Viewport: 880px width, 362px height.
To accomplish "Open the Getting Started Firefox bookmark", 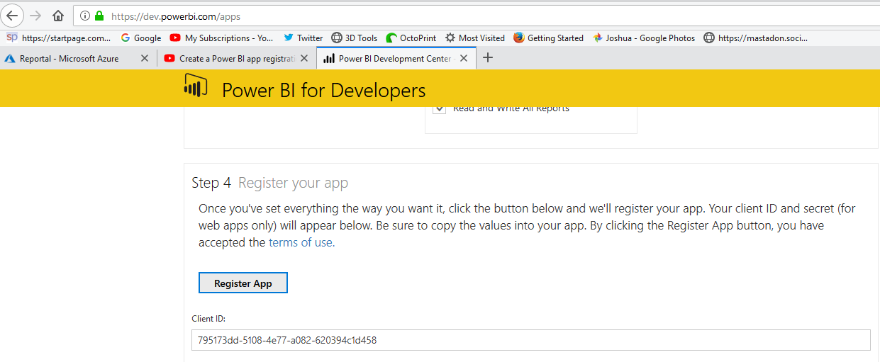I will (x=548, y=38).
